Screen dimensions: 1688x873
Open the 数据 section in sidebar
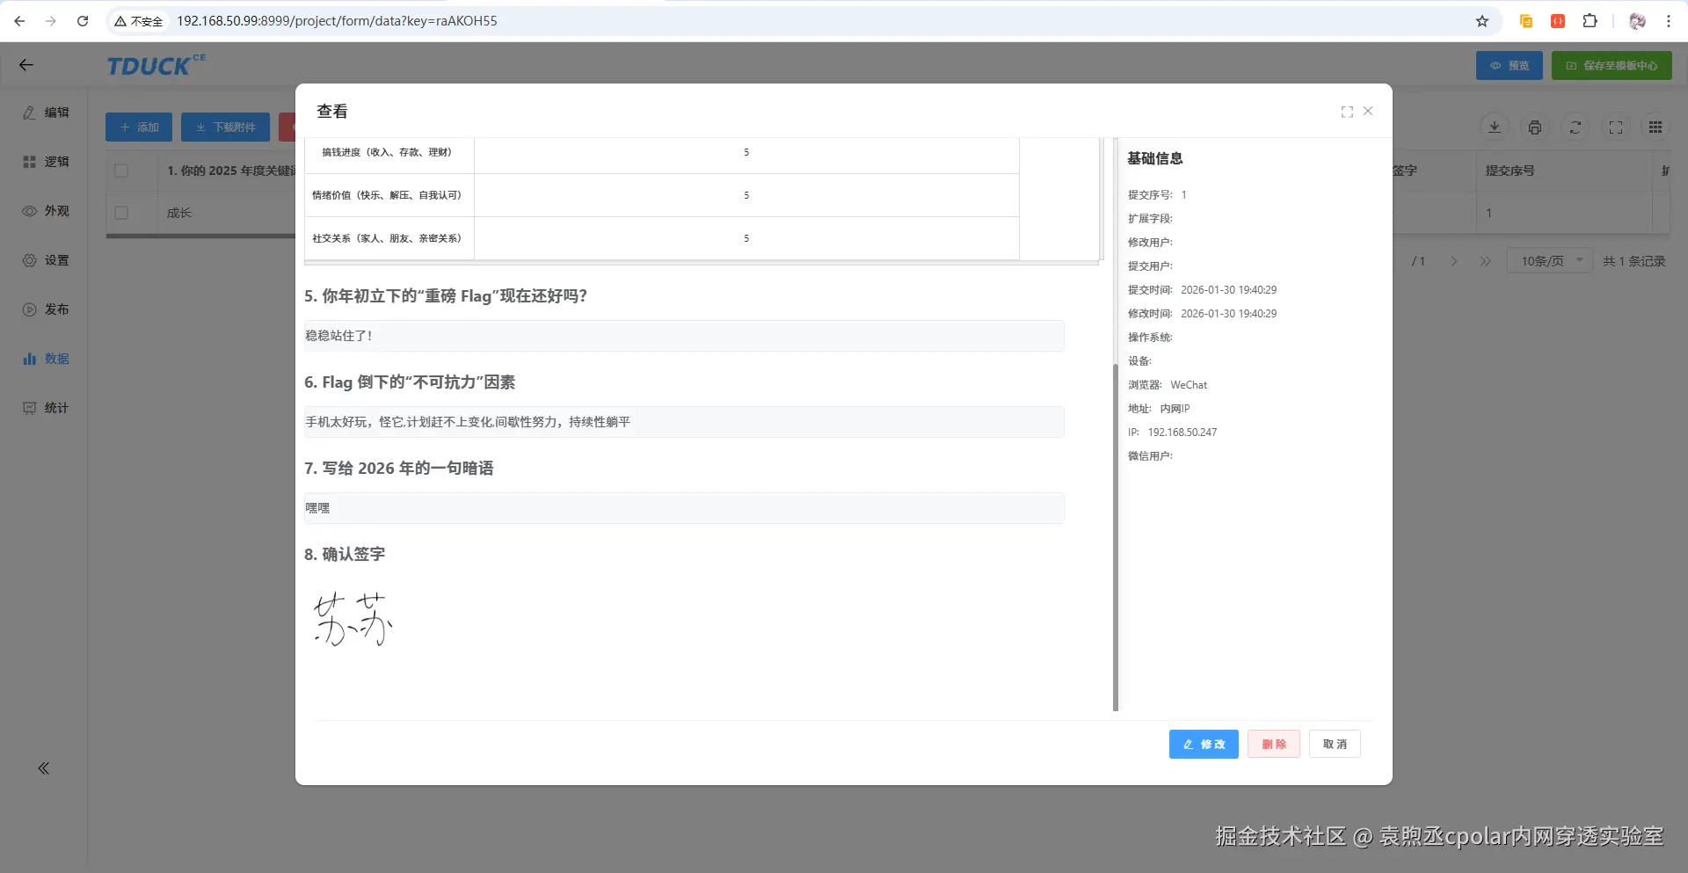(x=46, y=359)
